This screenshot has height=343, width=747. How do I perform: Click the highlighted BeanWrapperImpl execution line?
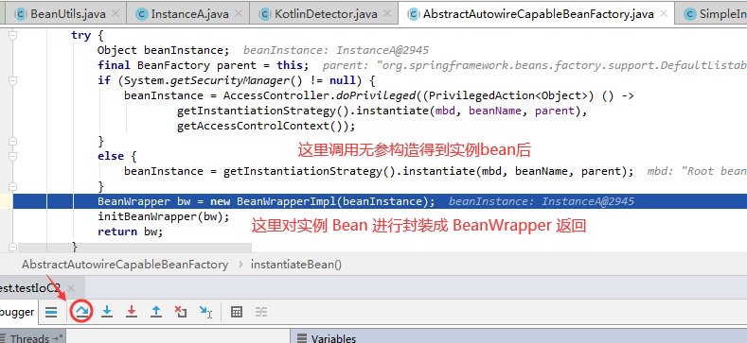pos(380,201)
